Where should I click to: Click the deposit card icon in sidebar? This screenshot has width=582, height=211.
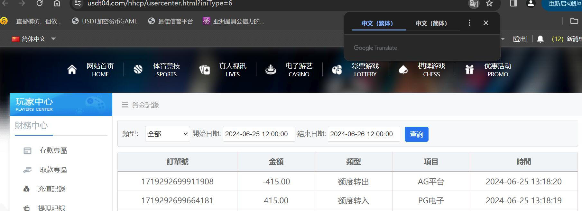coord(28,151)
